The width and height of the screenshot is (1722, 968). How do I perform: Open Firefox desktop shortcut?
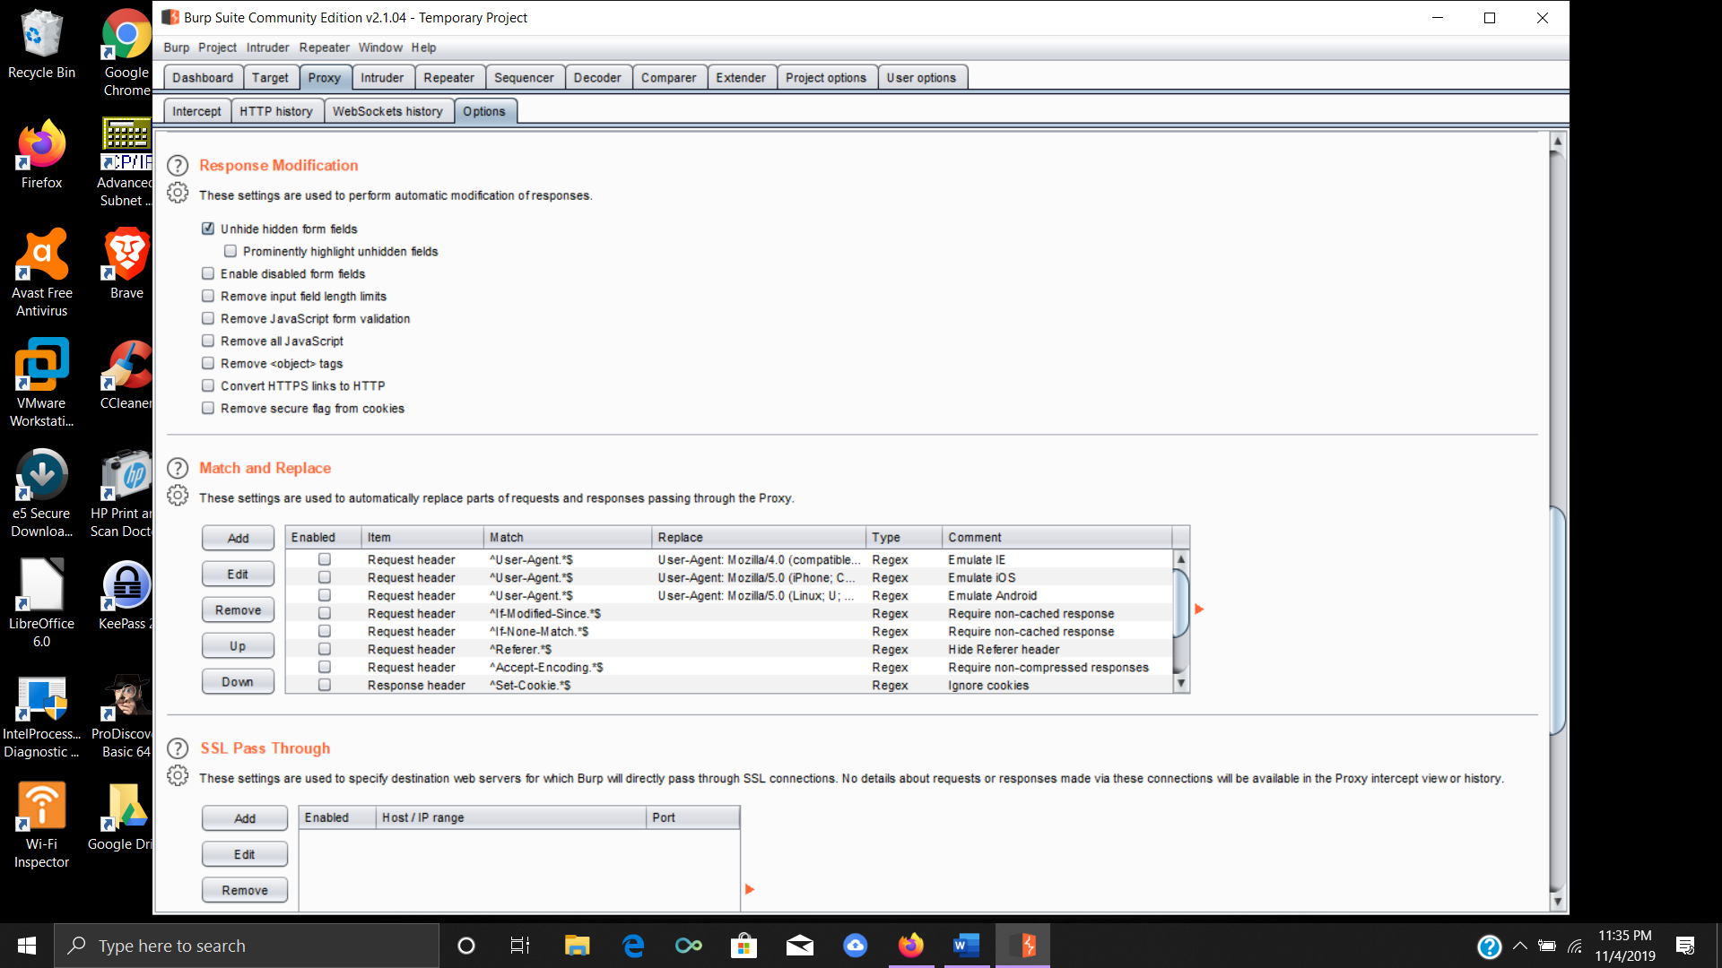[x=41, y=154]
